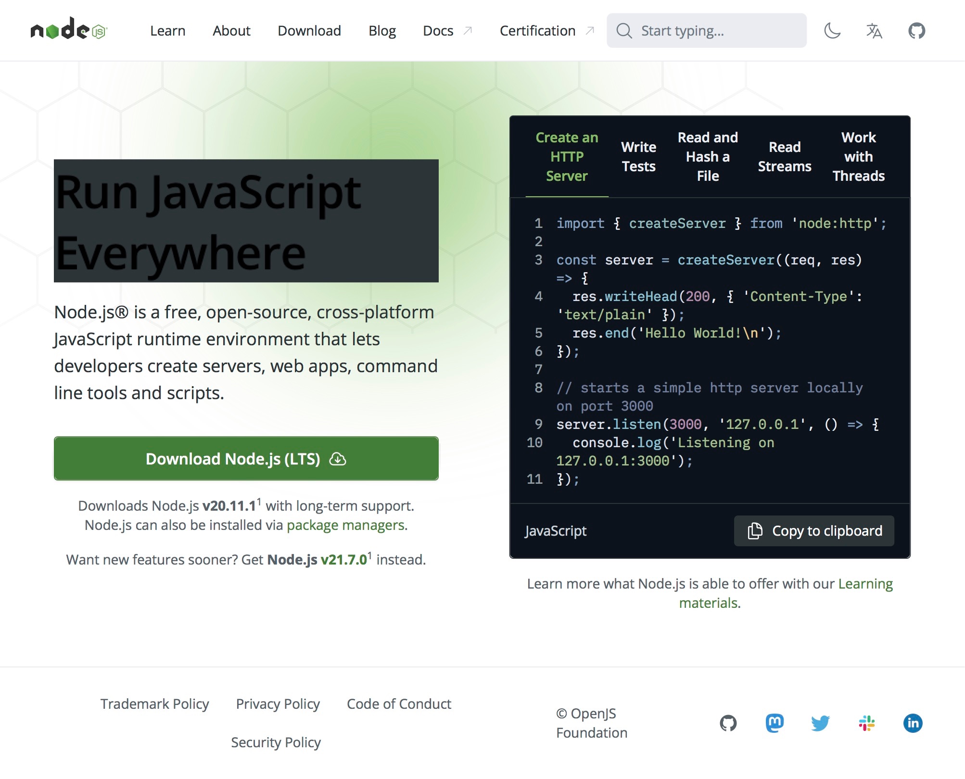Click the Run JavaScript Everywhere heading
This screenshot has width=965, height=779.
click(246, 221)
